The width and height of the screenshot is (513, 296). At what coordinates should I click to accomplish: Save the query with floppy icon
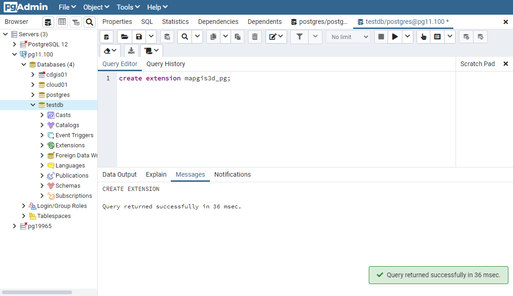139,37
